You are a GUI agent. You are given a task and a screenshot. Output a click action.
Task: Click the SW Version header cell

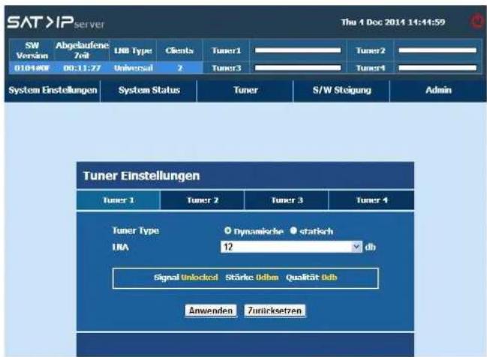coord(32,50)
